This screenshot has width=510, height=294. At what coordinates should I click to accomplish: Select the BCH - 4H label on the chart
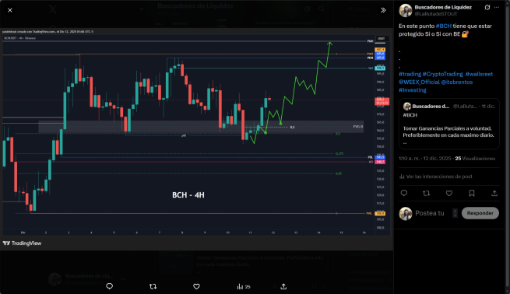188,195
